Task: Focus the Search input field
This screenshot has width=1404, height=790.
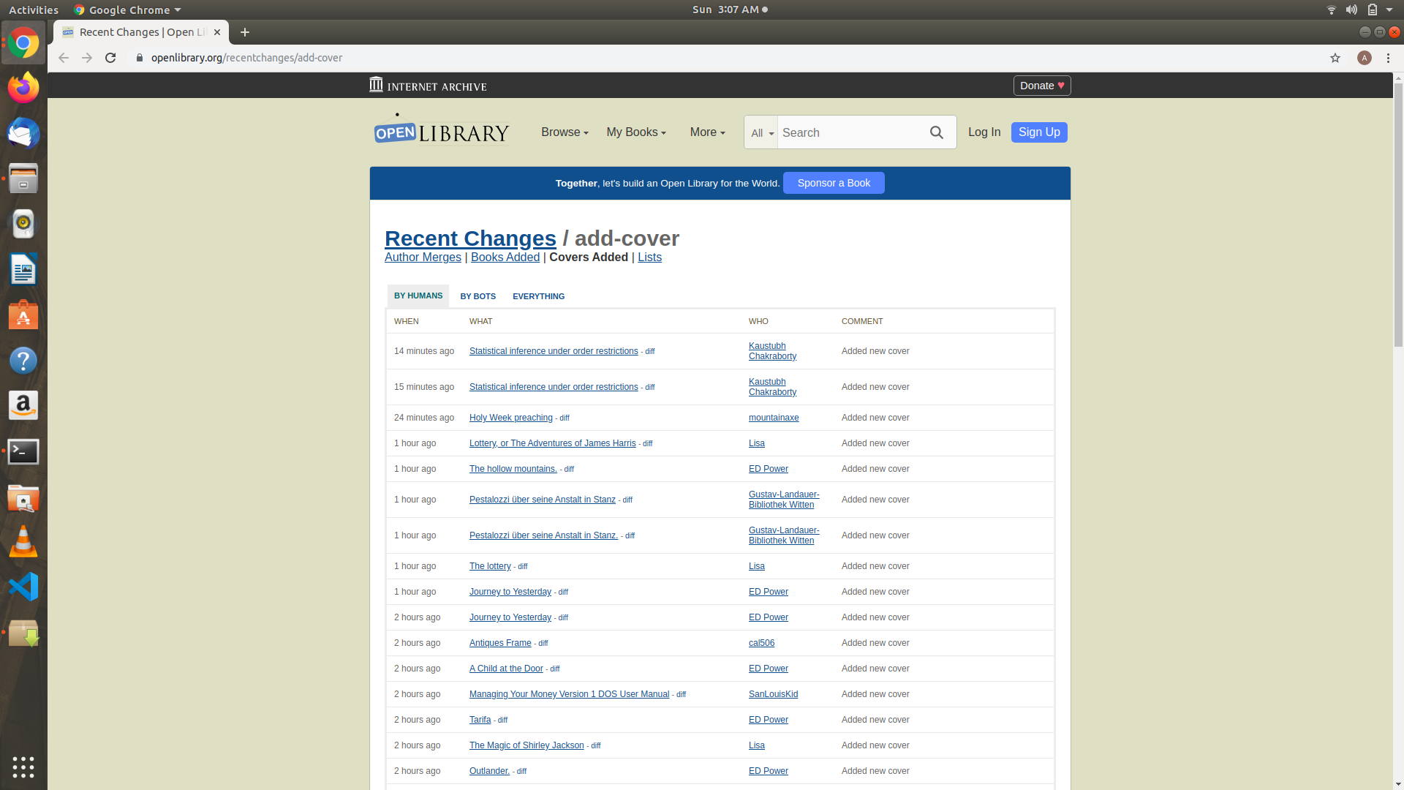Action: 848,132
